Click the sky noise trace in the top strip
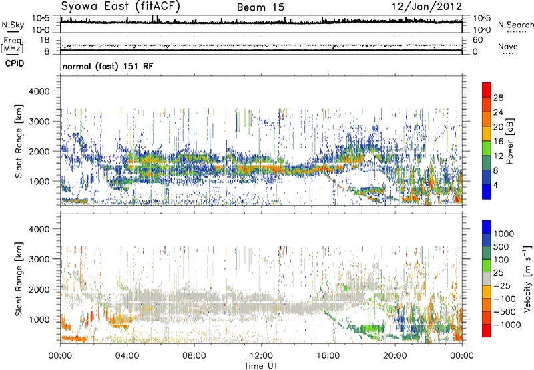This screenshot has width=534, height=370. pos(261,21)
